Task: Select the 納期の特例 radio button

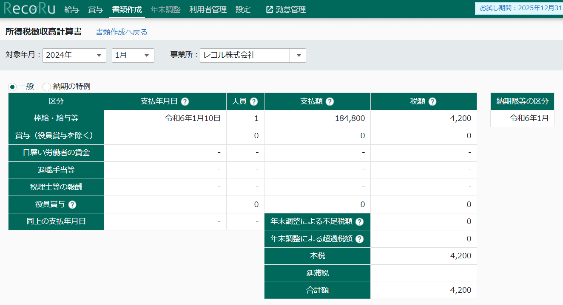Action: [47, 87]
